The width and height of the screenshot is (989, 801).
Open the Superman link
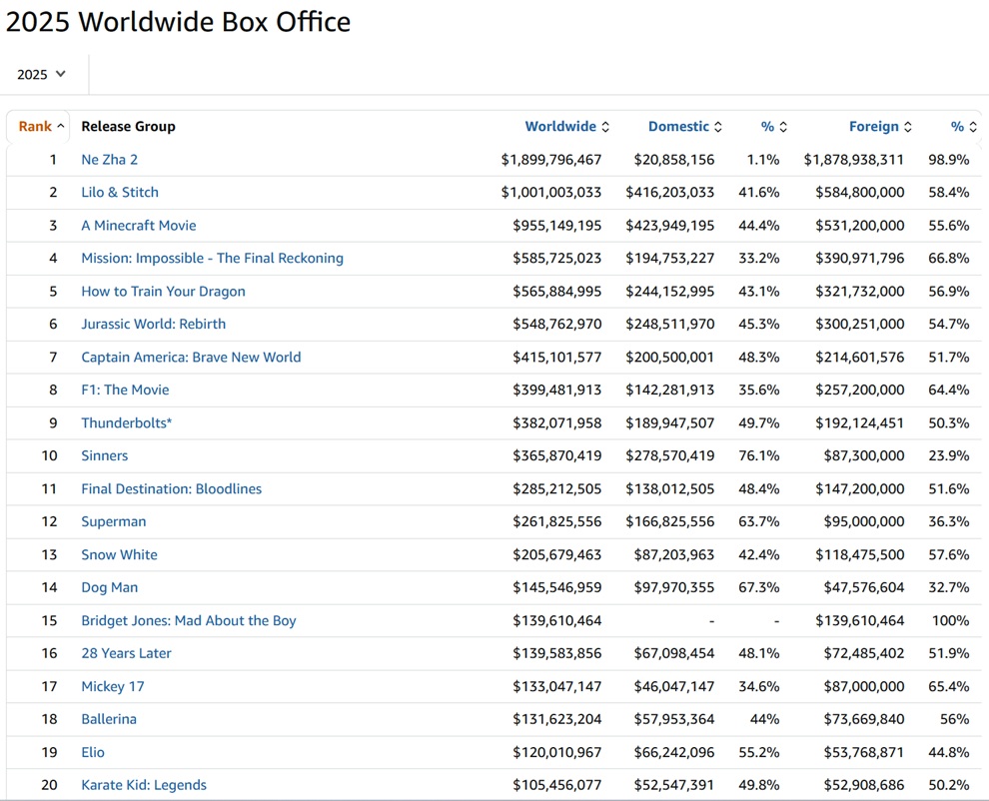114,521
